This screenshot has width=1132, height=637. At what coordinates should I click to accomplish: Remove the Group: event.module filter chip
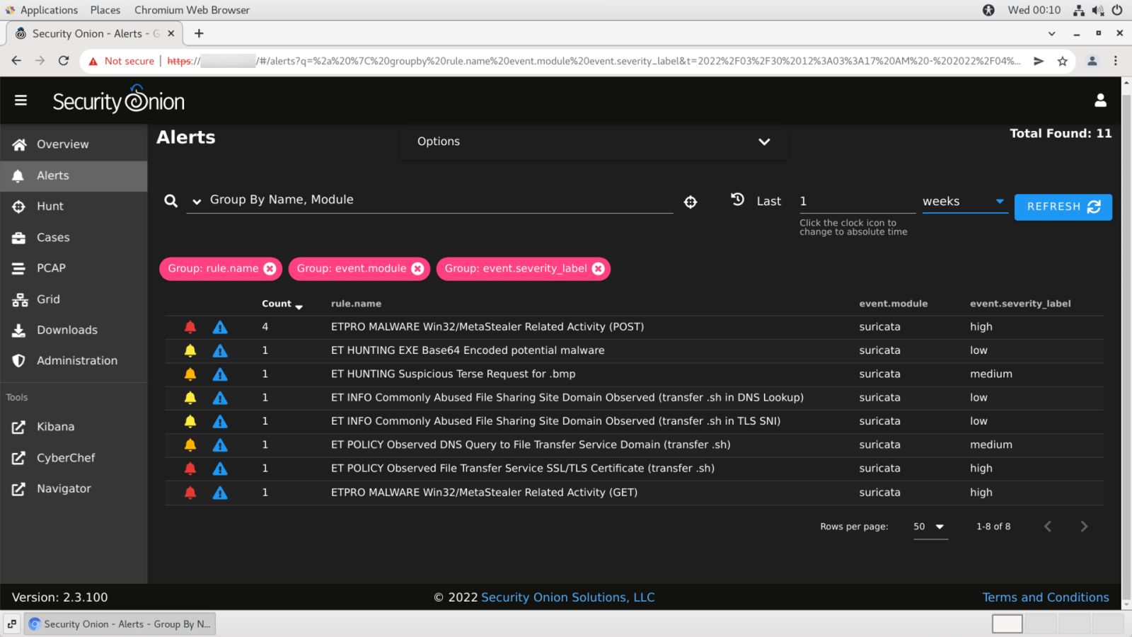[x=417, y=269]
